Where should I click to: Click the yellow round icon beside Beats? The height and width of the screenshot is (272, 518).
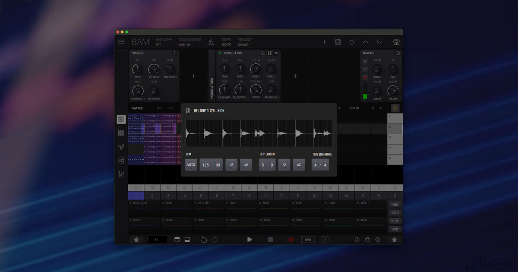[395, 108]
